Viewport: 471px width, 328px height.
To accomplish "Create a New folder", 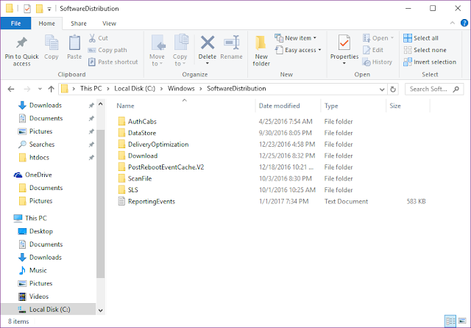I will point(261,51).
